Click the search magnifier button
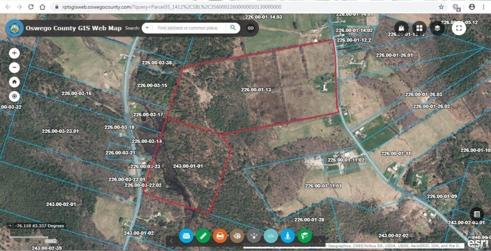The height and width of the screenshot is (251, 491). click(x=233, y=28)
